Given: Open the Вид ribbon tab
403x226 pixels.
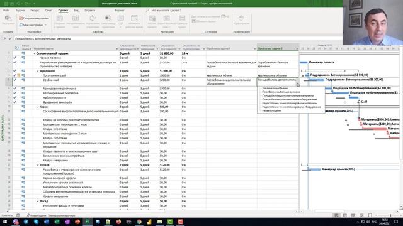Looking at the screenshot, I should pyautogui.click(x=76, y=11).
